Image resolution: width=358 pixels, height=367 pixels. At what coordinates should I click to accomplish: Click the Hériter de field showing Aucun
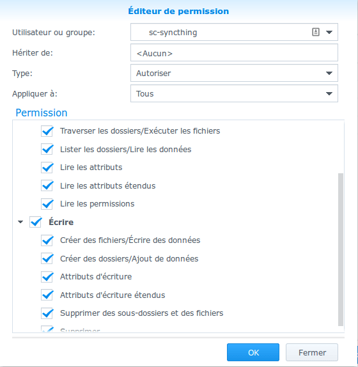(x=234, y=52)
